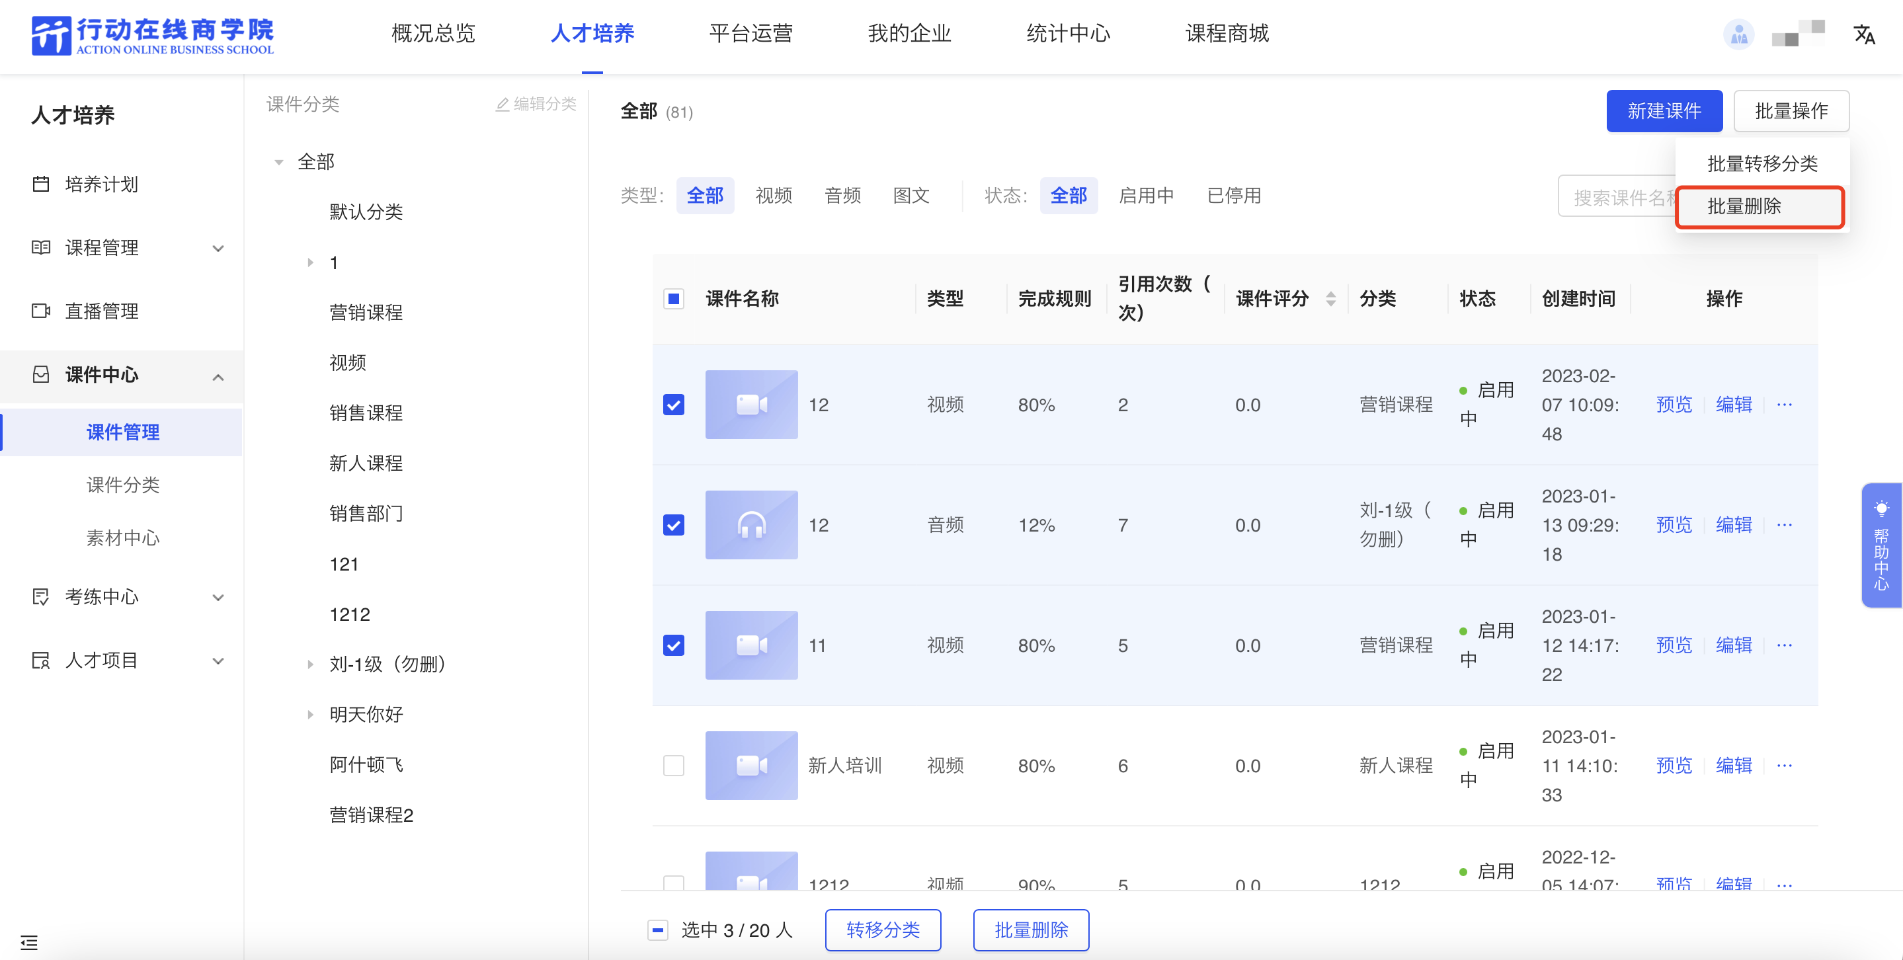Click video thumbnail of courseware 11
1903x960 pixels.
(x=751, y=645)
